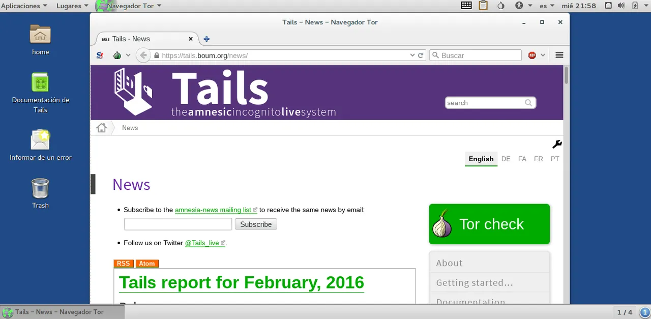651x319 pixels.
Task: Expand the Torbutton dropdown arrow
Action: tap(128, 55)
